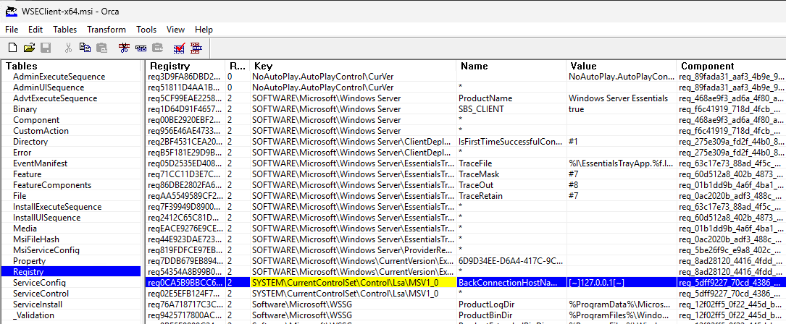Select the Directory table
The image size is (786, 324).
click(x=30, y=142)
